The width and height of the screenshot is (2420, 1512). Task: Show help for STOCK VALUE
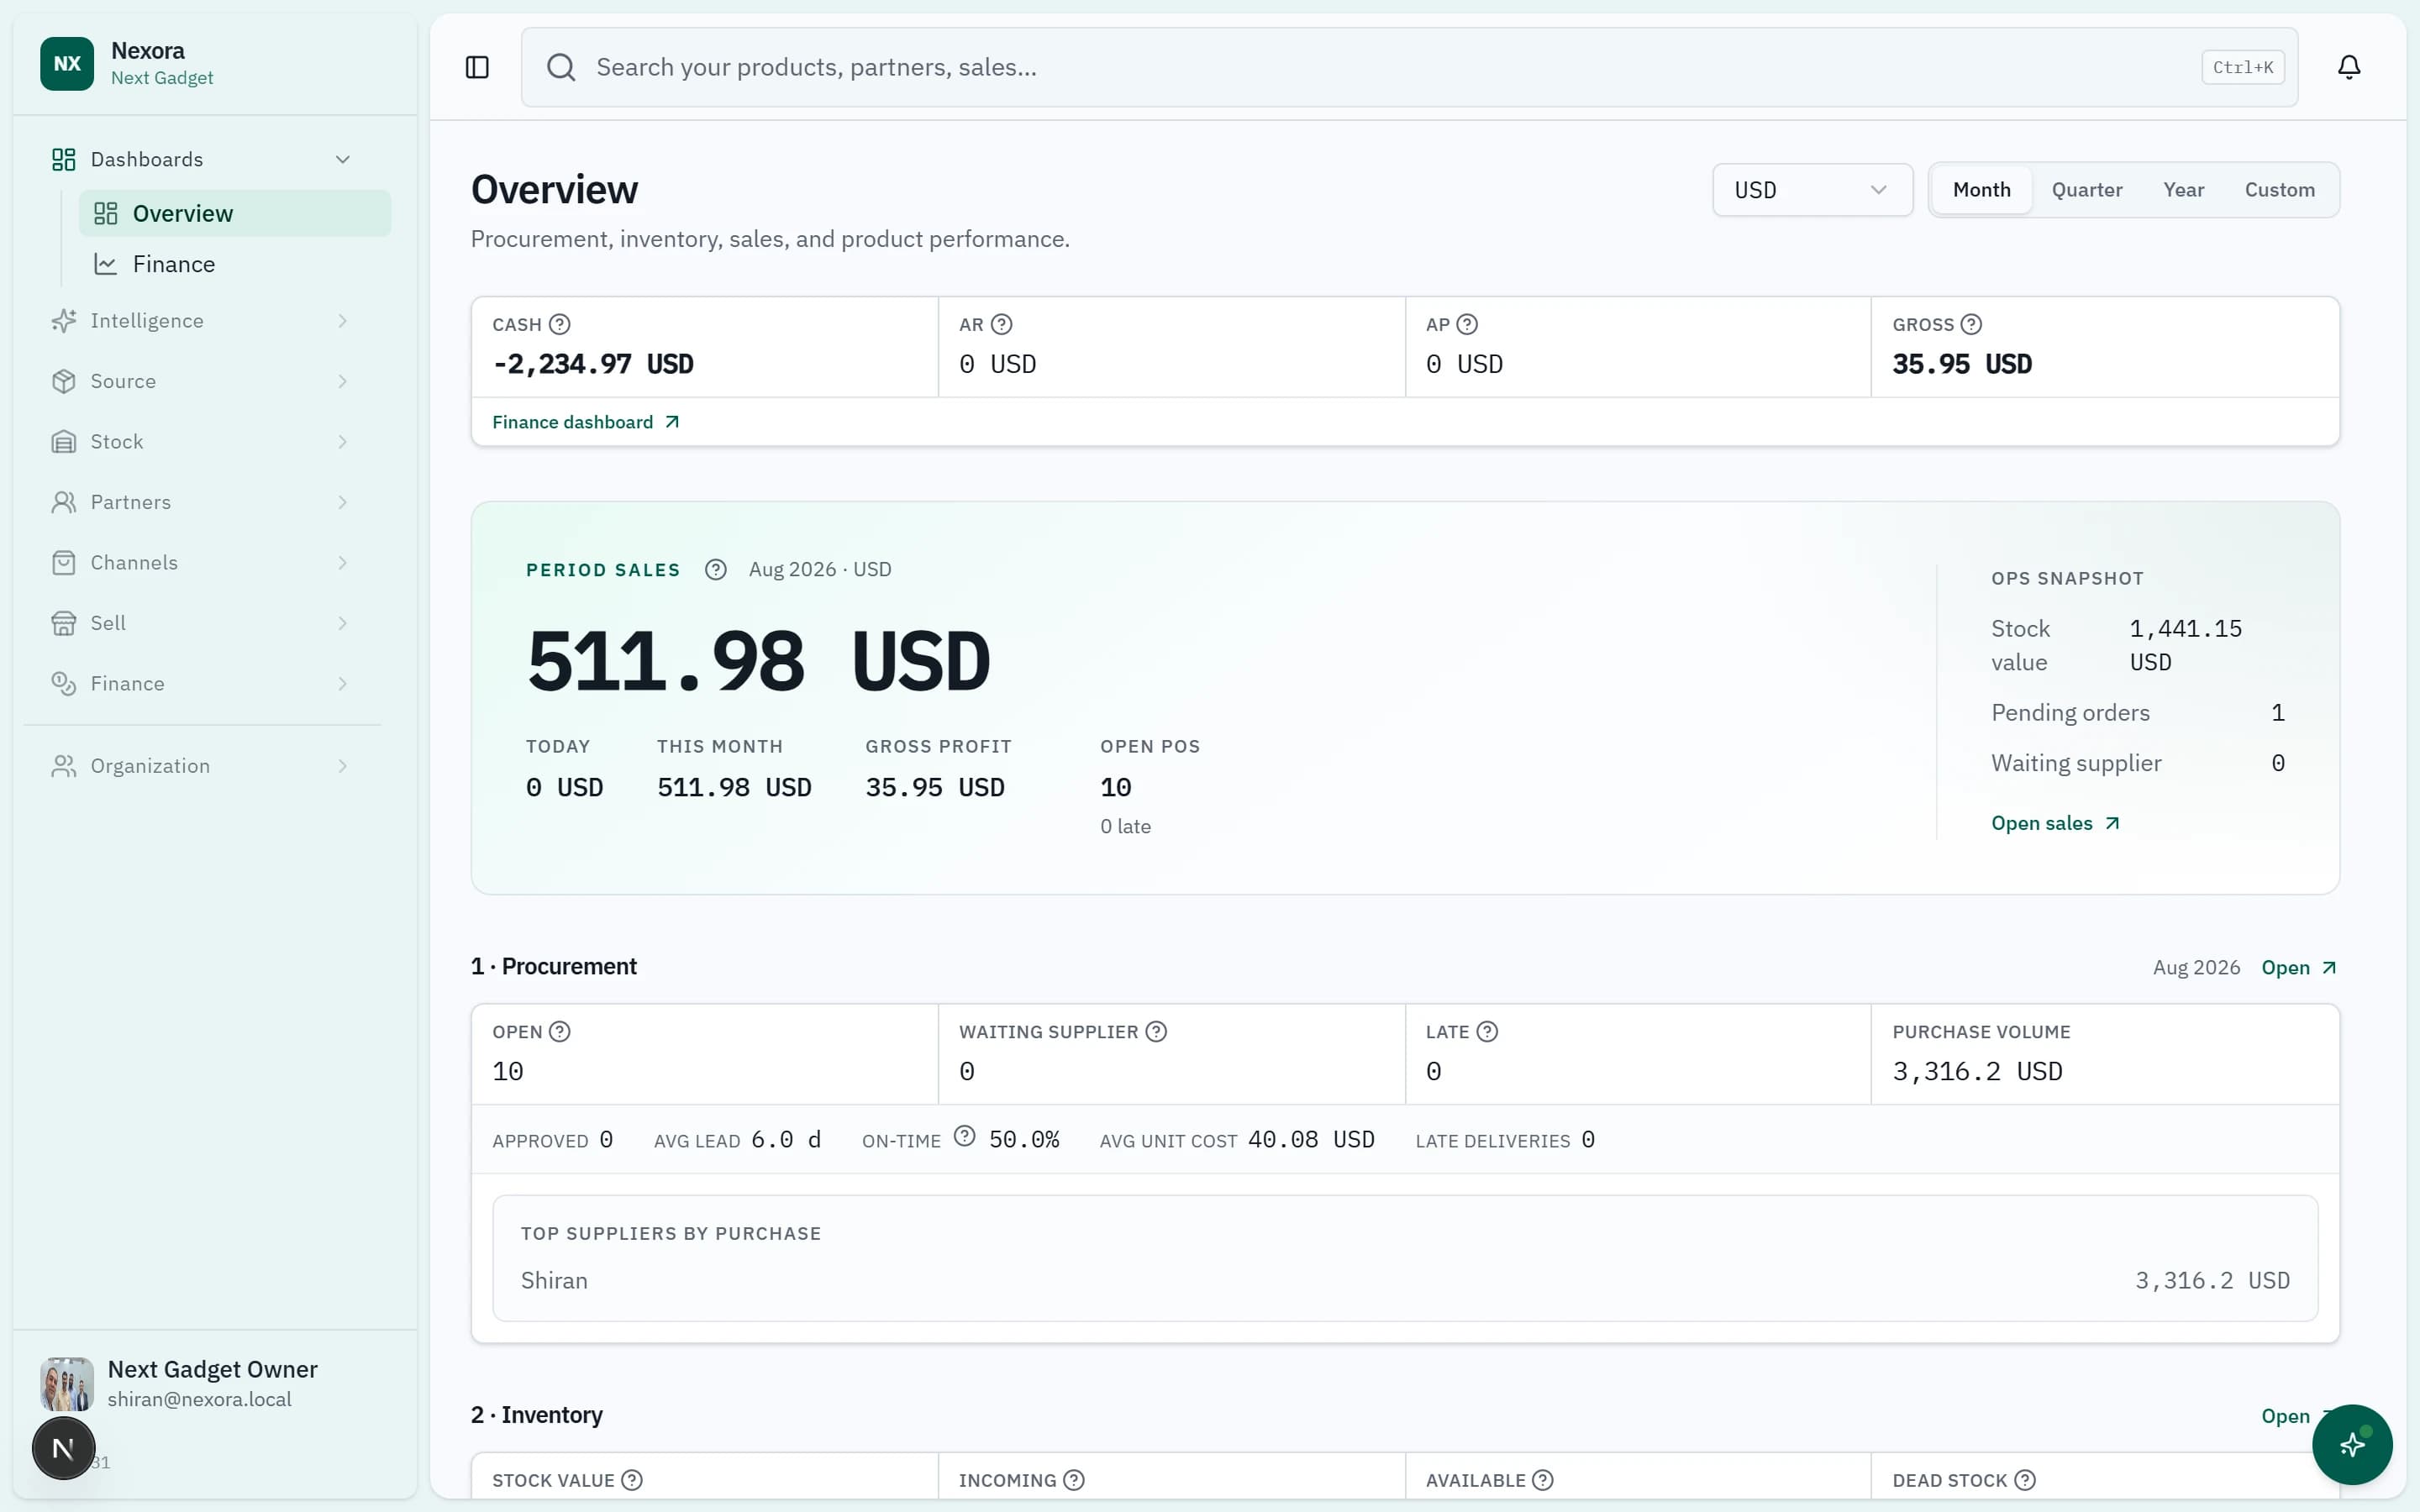pos(632,1479)
